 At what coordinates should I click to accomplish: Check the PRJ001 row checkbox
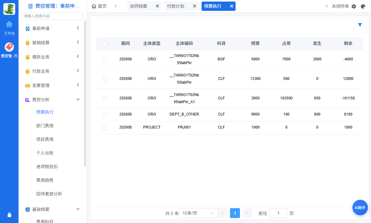point(105,128)
